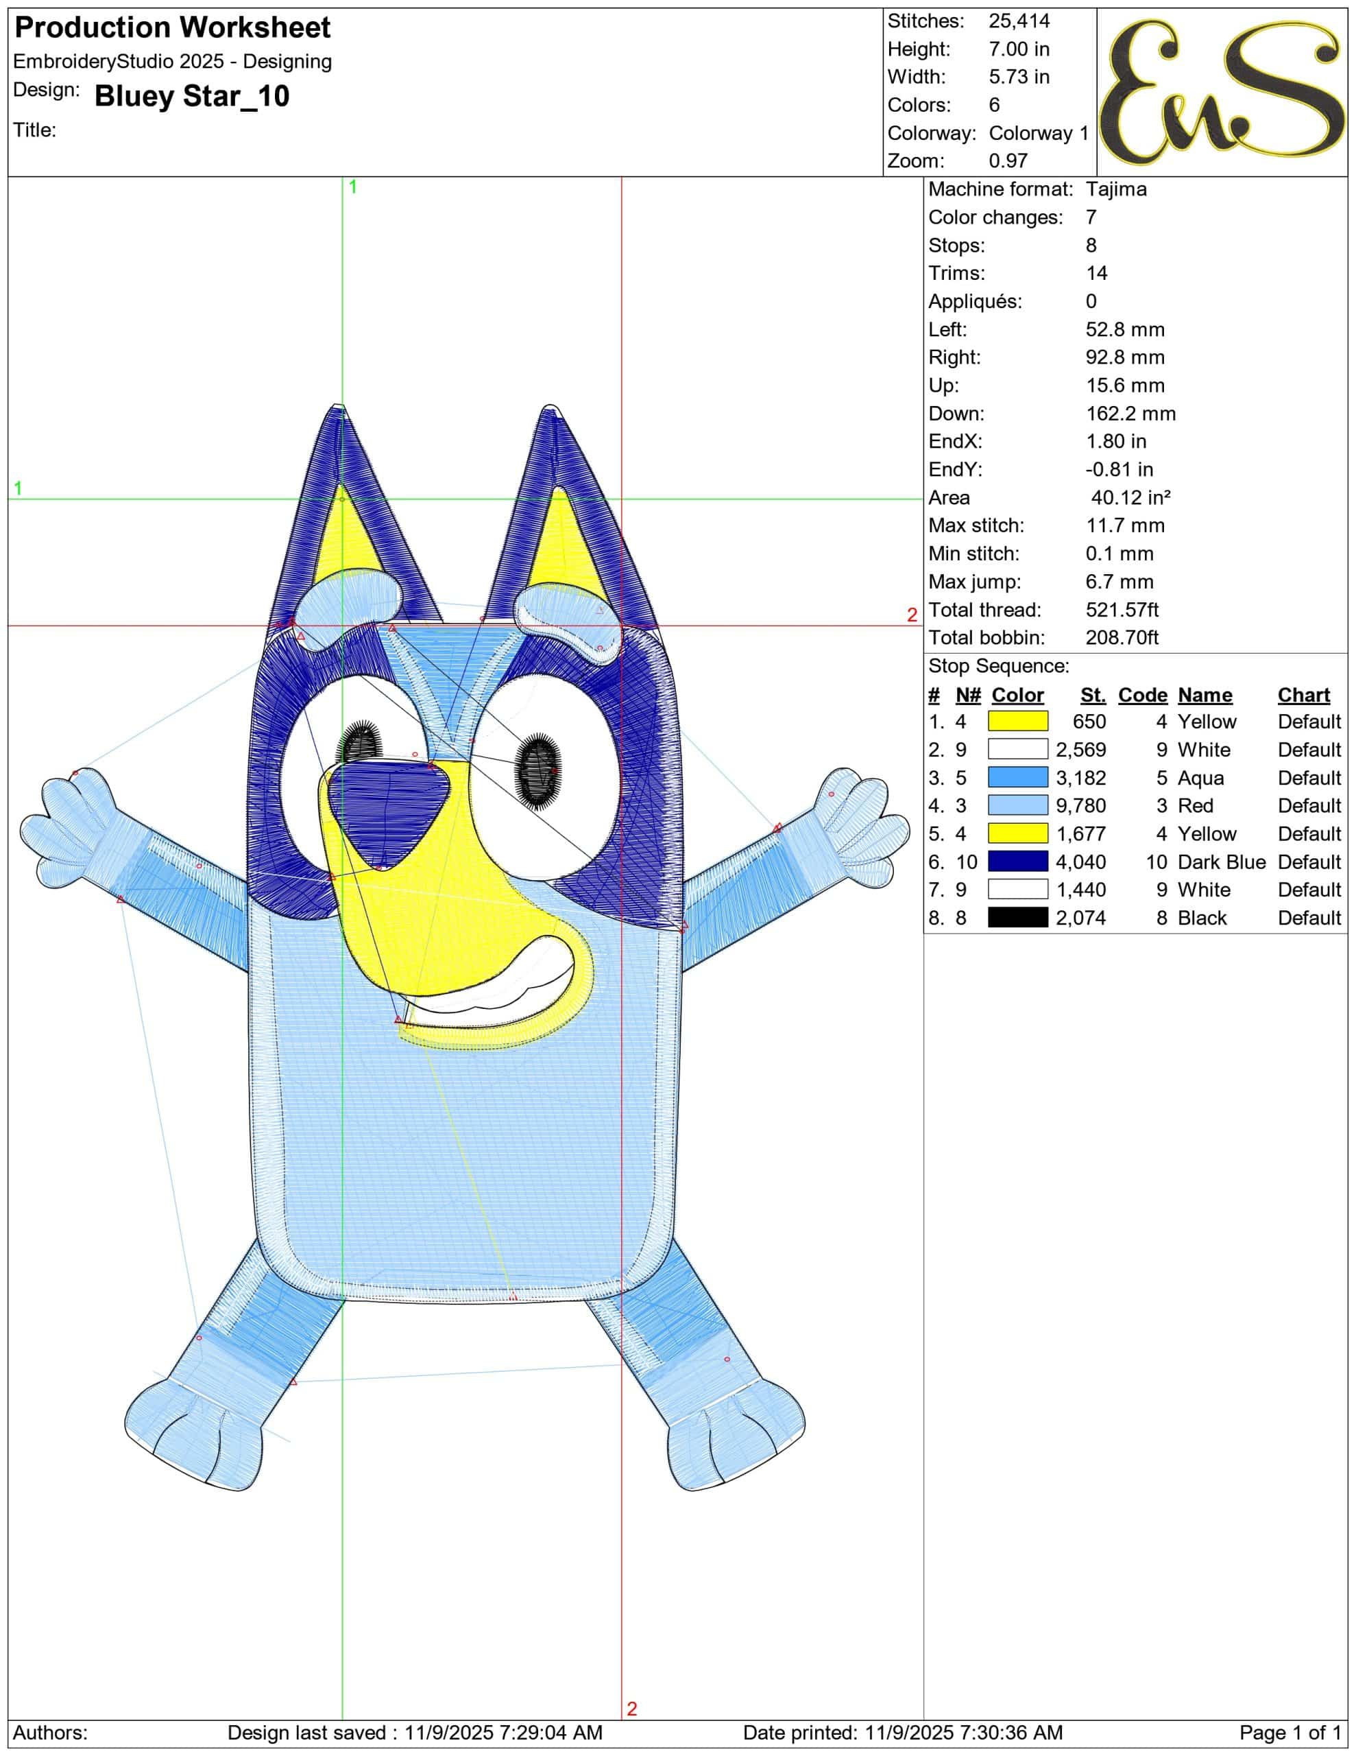The width and height of the screenshot is (1356, 1756).
Task: Click the 'Red' thread name in row 4
Action: tap(1196, 806)
